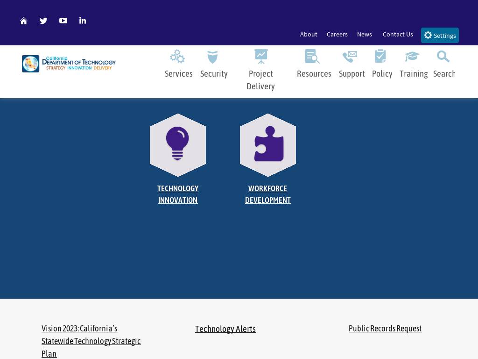Image resolution: width=478 pixels, height=359 pixels.
Task: Select the Policy navigation item
Action: (x=382, y=65)
